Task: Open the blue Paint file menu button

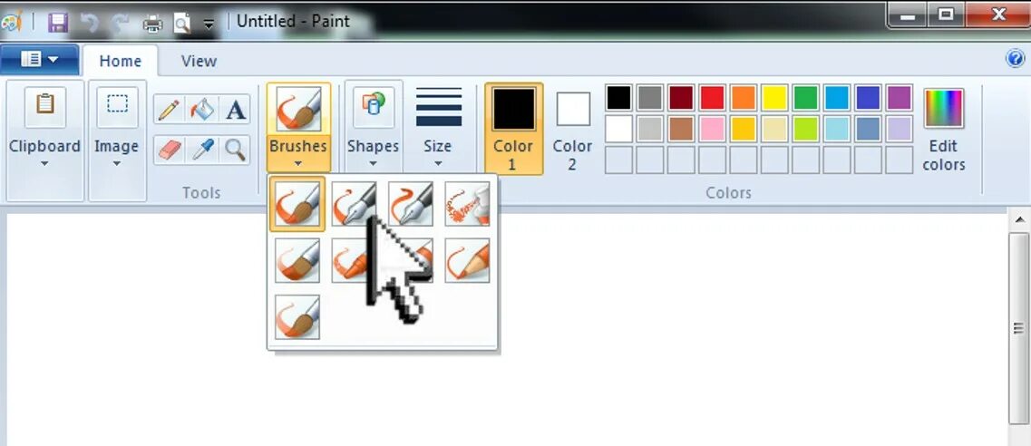Action: click(40, 60)
